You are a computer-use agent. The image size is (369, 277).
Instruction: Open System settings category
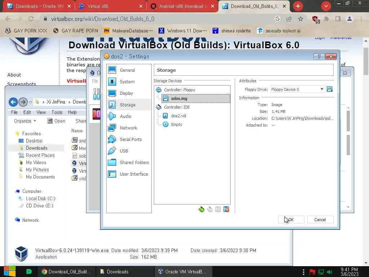coord(129,82)
